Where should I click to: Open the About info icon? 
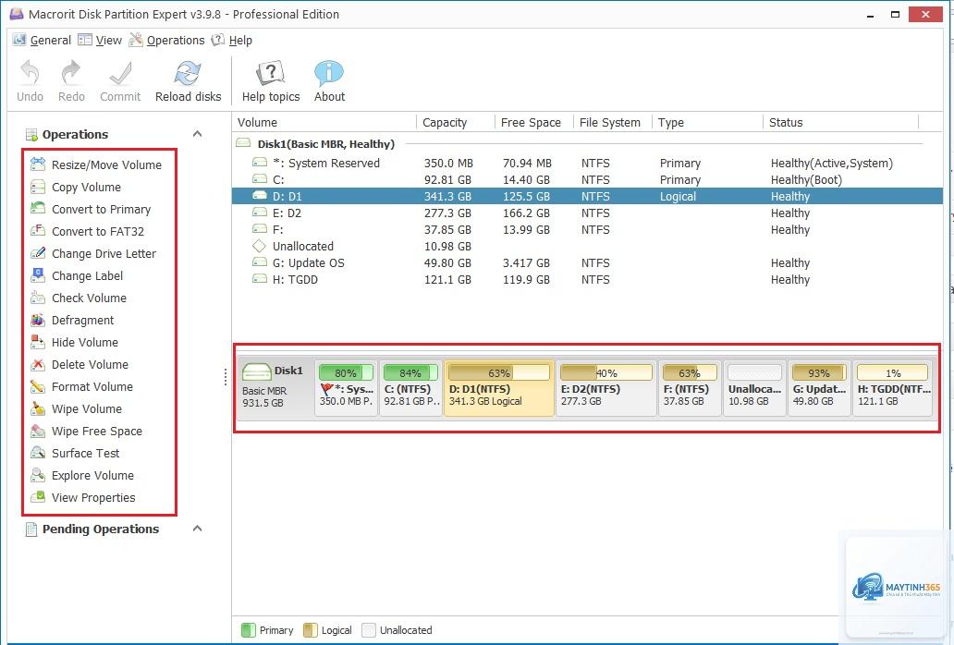pyautogui.click(x=329, y=73)
